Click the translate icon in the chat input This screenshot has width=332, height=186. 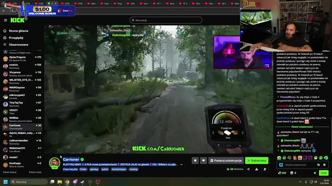click(319, 165)
